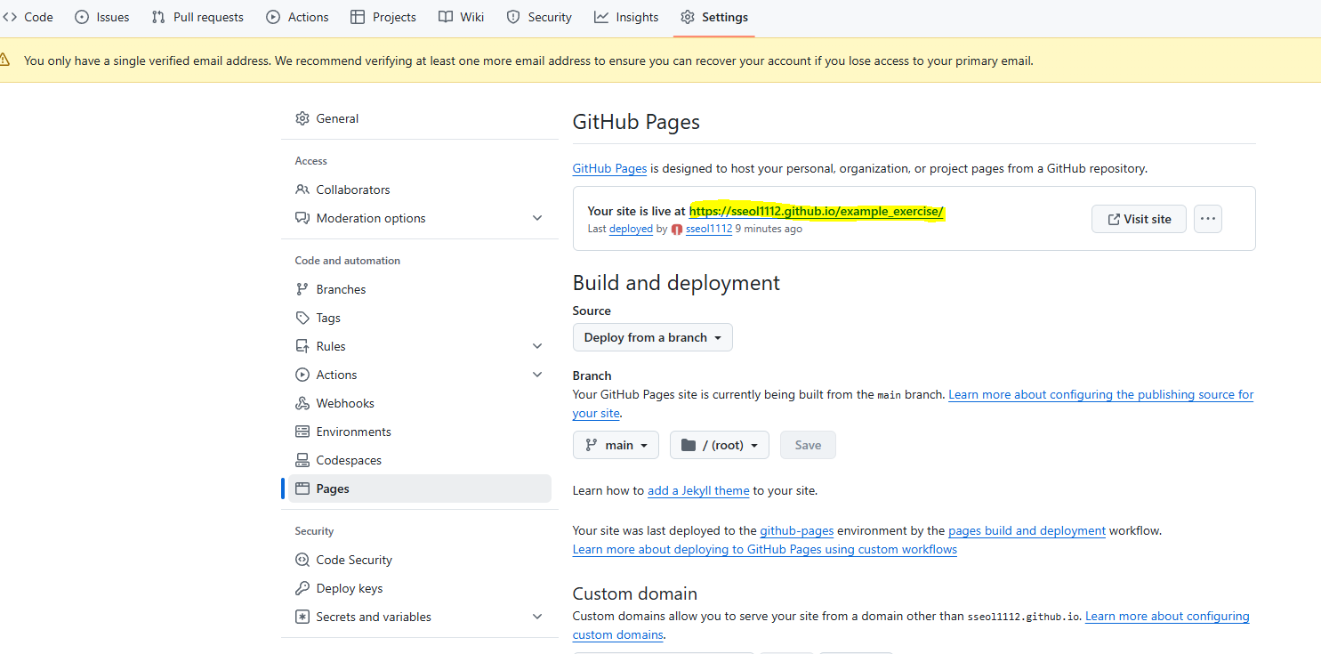Image resolution: width=1321 pixels, height=654 pixels.
Task: Click the Secrets and variables asterisk icon
Action: coord(302,617)
